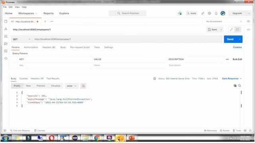Open the notifications bell
This screenshot has height=143, width=255.
tap(216, 13)
